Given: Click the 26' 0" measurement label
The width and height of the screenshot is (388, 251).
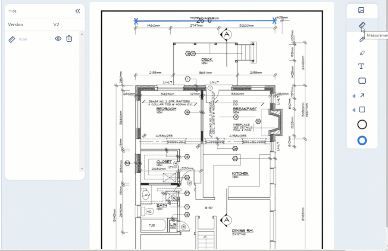Looking at the screenshot, I should coord(204,20).
